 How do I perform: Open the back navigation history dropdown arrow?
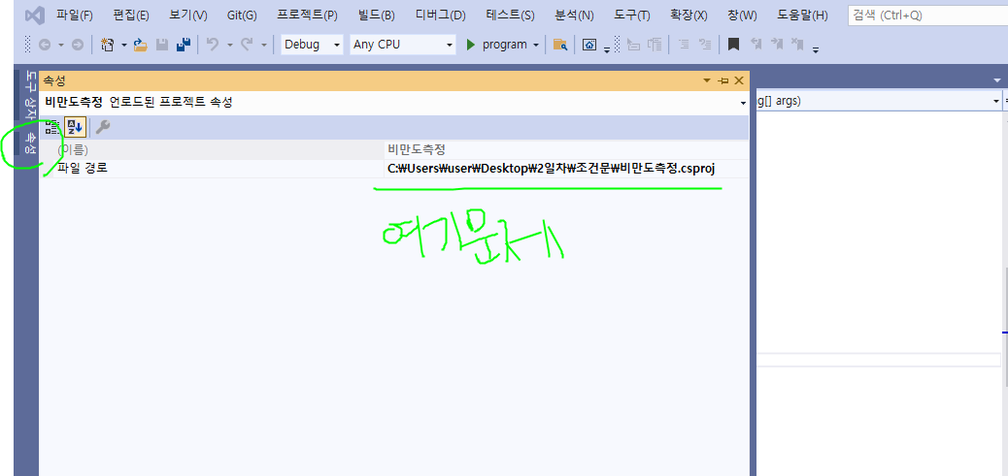(61, 45)
